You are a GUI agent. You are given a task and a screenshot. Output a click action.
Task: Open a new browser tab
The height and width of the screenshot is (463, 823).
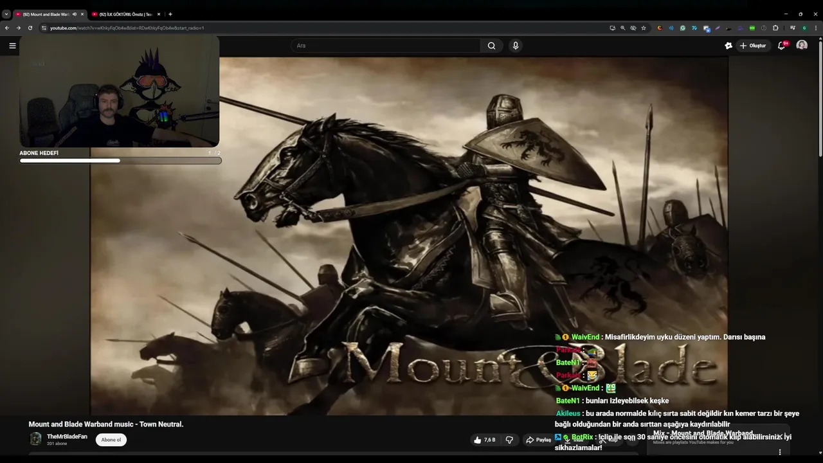coord(170,14)
